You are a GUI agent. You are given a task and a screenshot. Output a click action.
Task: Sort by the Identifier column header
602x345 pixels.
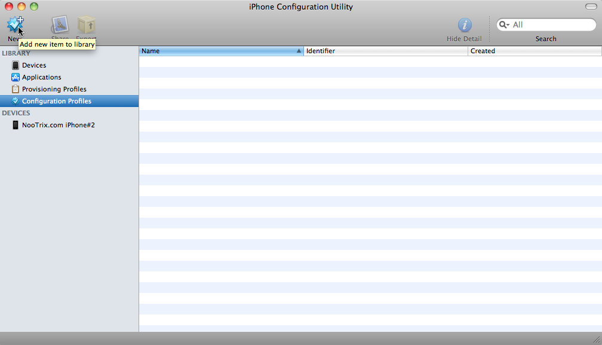coord(385,51)
